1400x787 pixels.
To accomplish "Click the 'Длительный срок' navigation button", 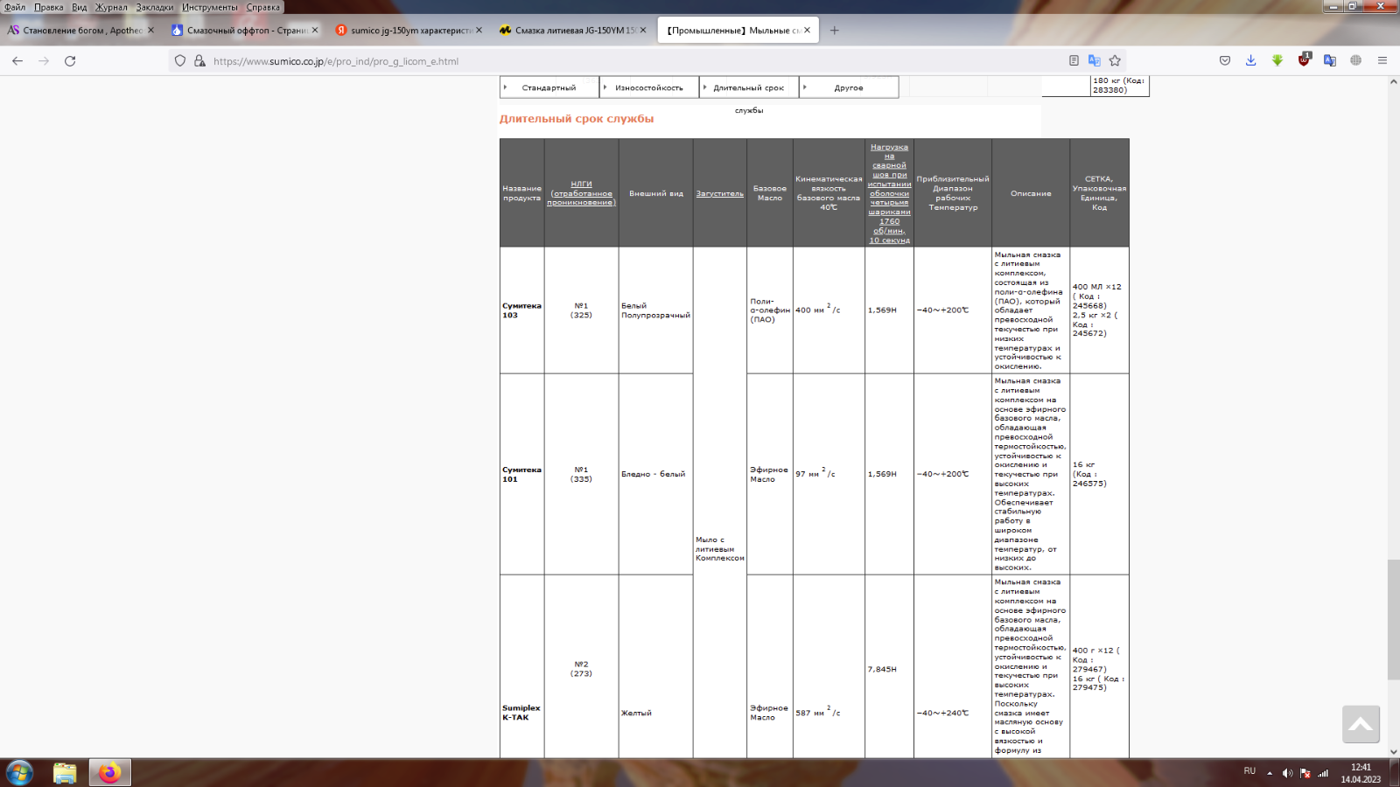I will click(749, 87).
